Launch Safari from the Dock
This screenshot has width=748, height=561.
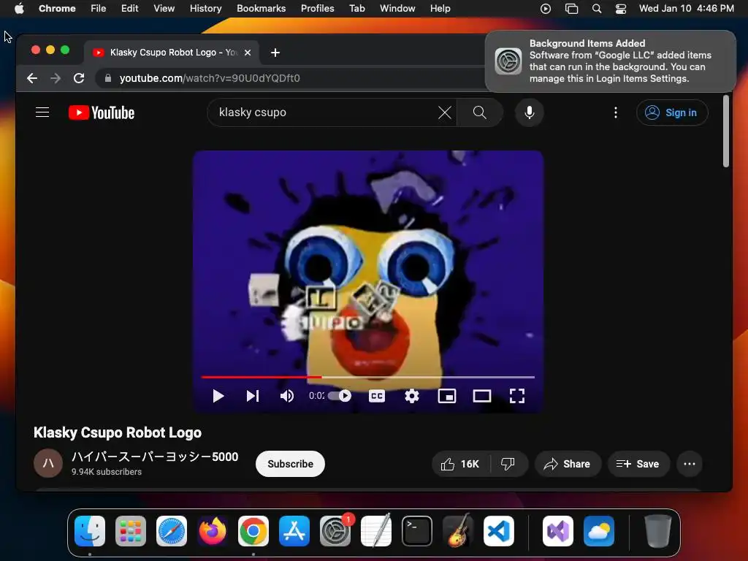tap(172, 531)
